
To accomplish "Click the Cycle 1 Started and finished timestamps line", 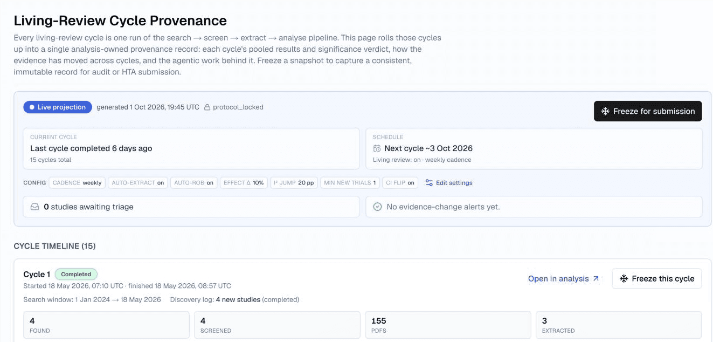I will point(127,286).
